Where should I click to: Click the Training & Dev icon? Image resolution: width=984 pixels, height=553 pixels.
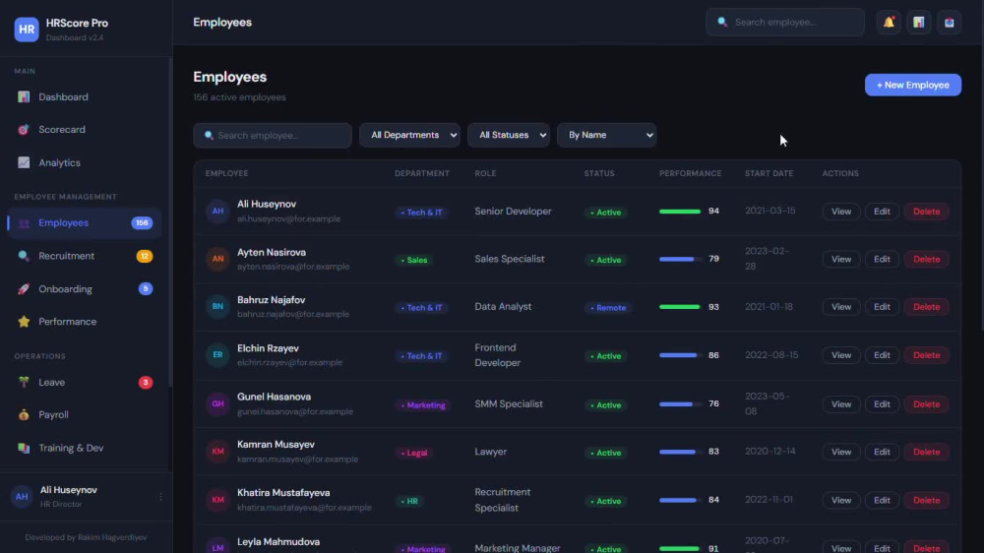click(24, 448)
